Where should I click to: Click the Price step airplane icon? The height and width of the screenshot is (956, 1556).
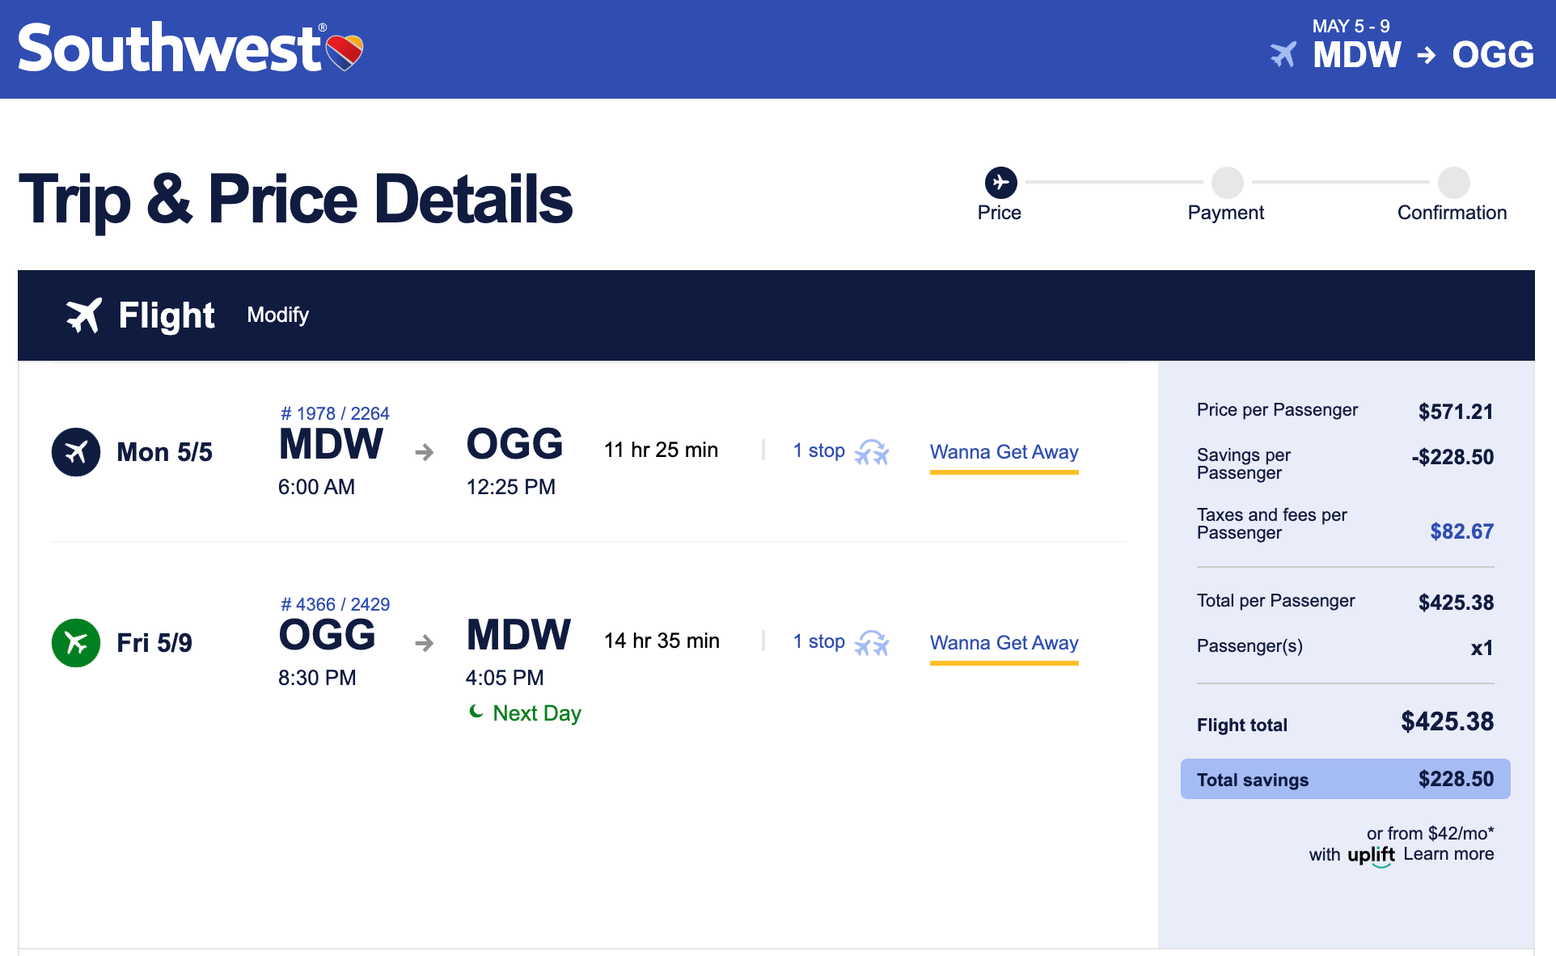[x=1000, y=183]
